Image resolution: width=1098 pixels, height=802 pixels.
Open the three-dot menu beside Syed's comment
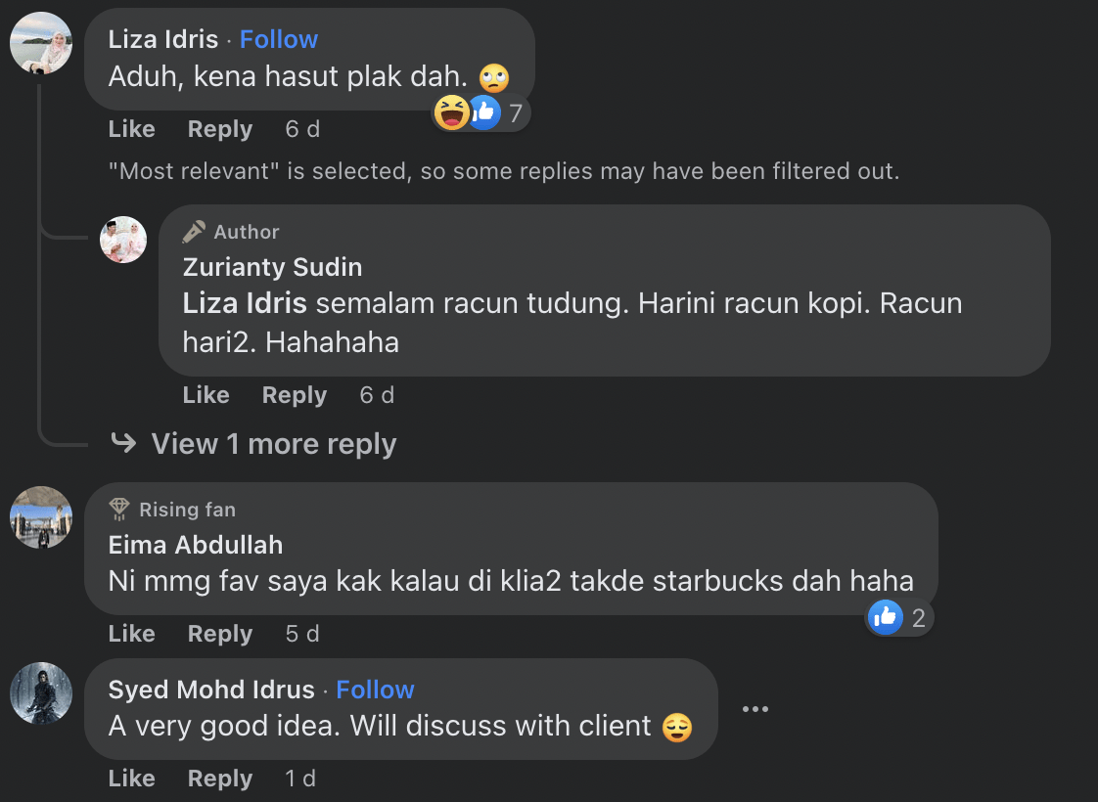(x=755, y=709)
